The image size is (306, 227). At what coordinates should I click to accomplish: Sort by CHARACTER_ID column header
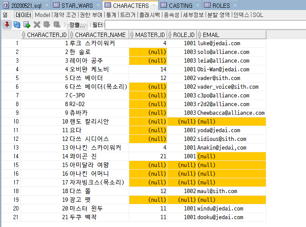[45, 35]
